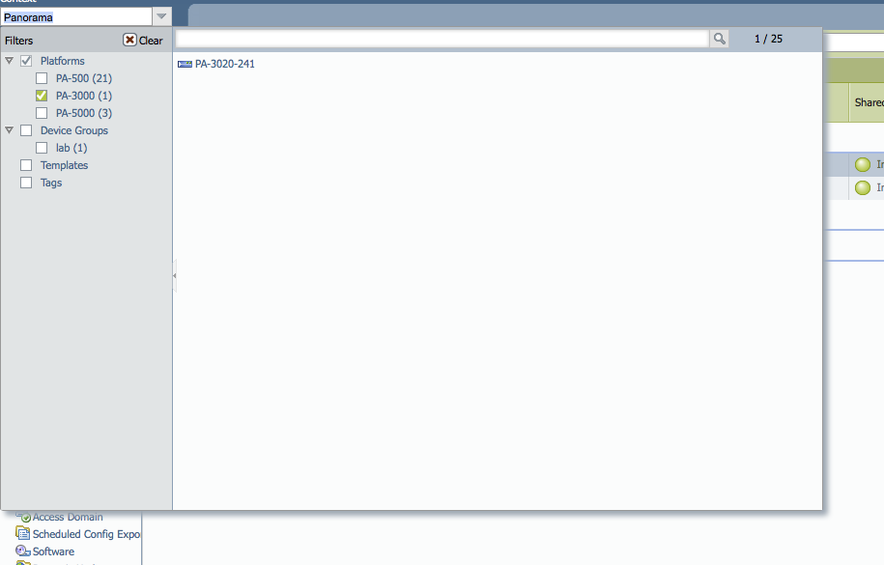Click the Panorama context input field
Viewport: 884px width, 565px height.
(x=76, y=17)
